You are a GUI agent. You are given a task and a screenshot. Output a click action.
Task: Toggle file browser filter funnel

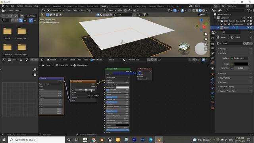[31, 20]
